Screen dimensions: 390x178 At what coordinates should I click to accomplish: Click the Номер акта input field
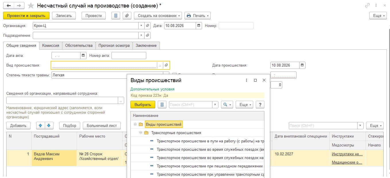pyautogui.click(x=129, y=55)
